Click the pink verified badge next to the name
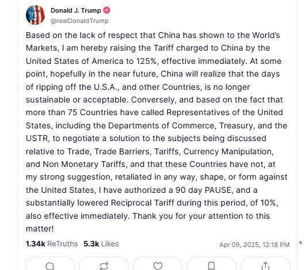 (106, 10)
